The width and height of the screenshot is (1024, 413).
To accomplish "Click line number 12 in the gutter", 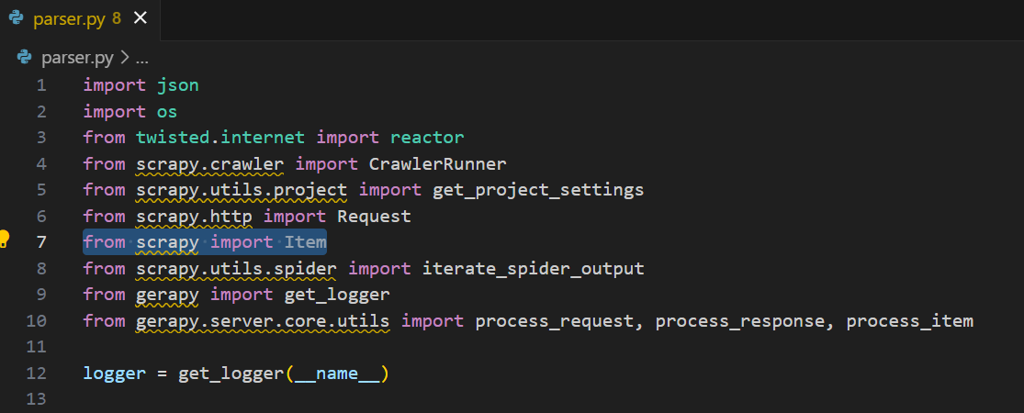I will pyautogui.click(x=37, y=374).
